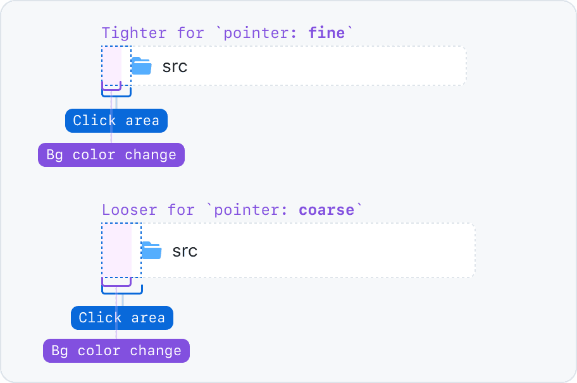Image resolution: width=577 pixels, height=383 pixels.
Task: Click the upper blue "Click area" label
Action: [116, 120]
